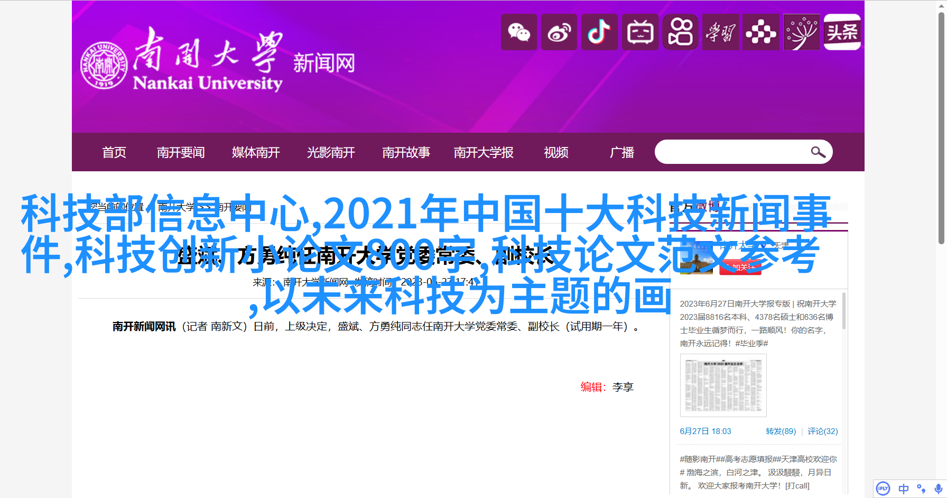Open the 南开大学报 navigation item
This screenshot has width=947, height=498.
pos(484,152)
